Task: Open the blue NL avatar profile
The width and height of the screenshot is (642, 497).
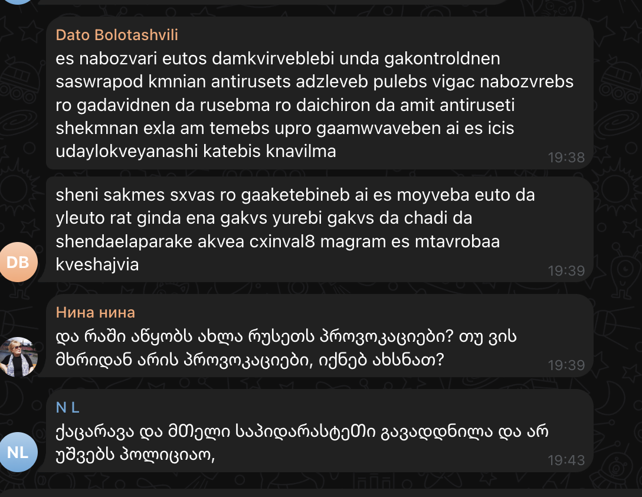Action: click(18, 452)
